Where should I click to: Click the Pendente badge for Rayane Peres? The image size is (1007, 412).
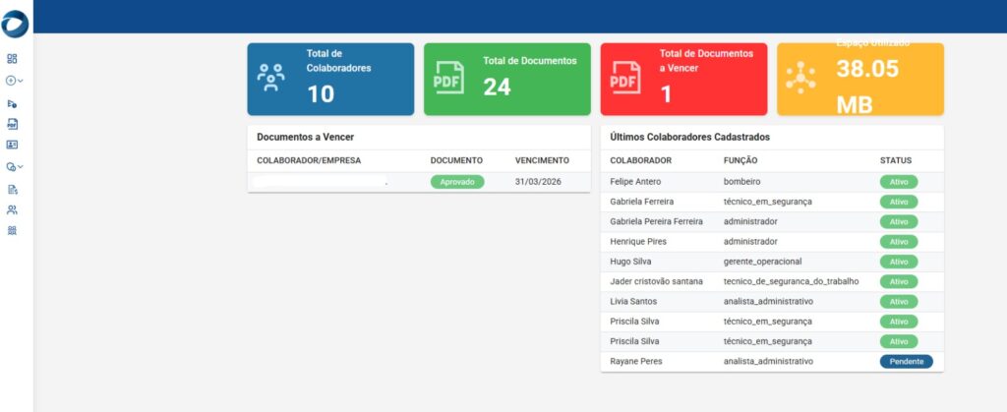pos(906,362)
